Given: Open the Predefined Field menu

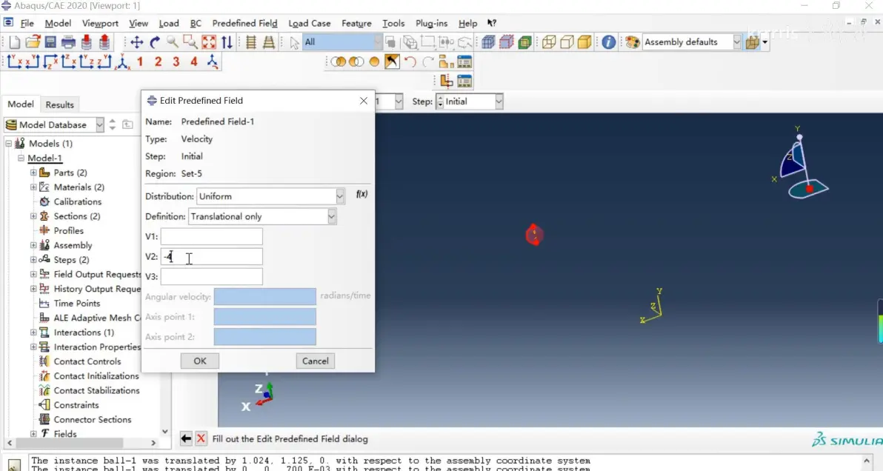Looking at the screenshot, I should (244, 24).
